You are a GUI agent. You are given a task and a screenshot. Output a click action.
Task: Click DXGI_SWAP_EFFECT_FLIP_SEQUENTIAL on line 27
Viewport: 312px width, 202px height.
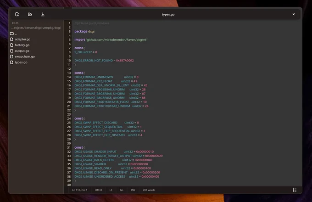(x=102, y=131)
